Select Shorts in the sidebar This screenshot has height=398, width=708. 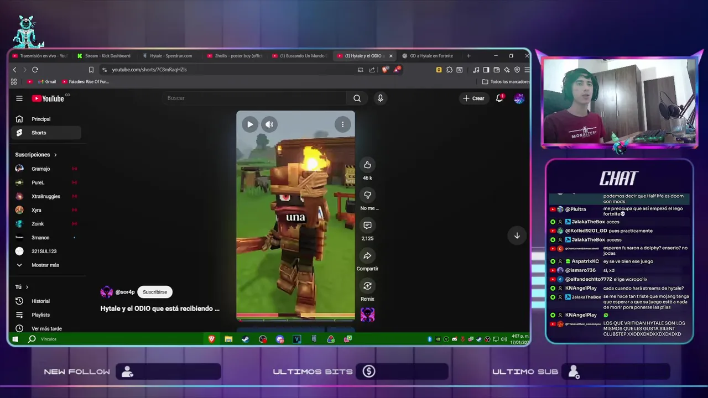(x=46, y=133)
